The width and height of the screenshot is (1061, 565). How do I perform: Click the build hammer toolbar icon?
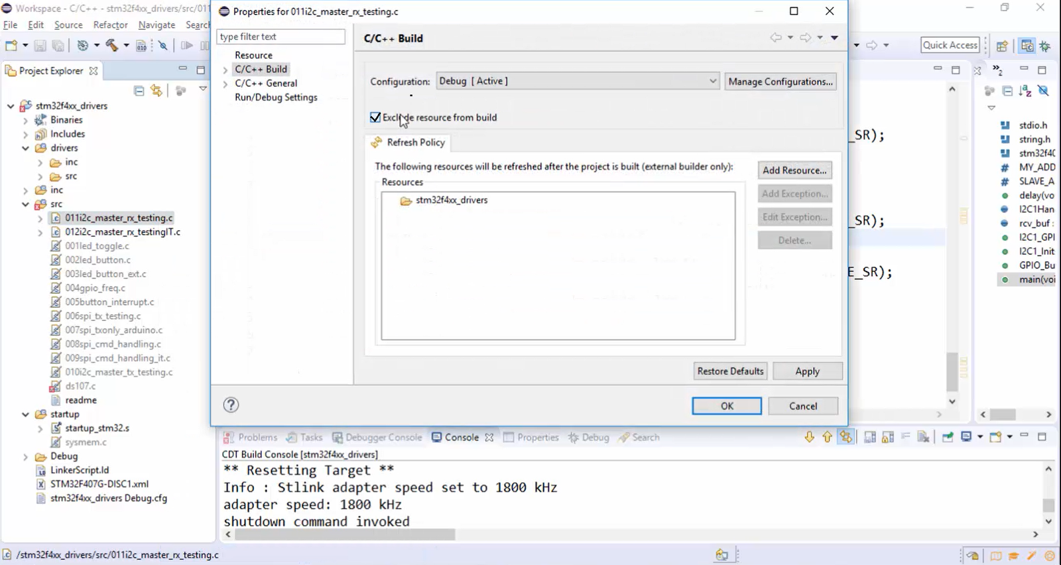[111, 45]
